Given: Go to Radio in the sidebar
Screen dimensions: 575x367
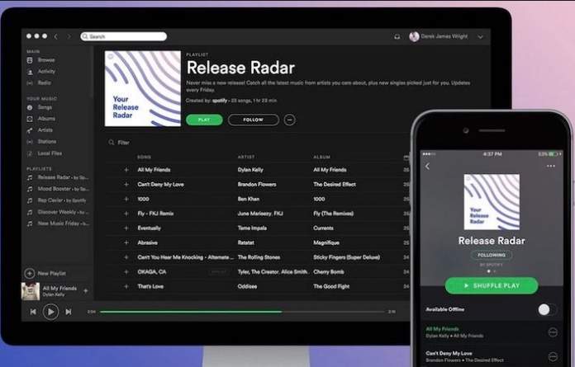Looking at the screenshot, I should click(x=44, y=83).
